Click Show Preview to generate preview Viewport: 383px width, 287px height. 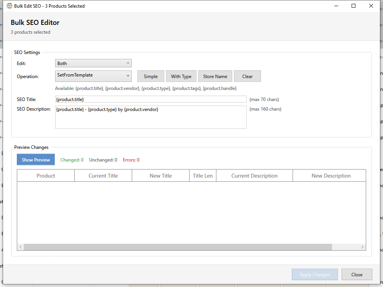(36, 159)
